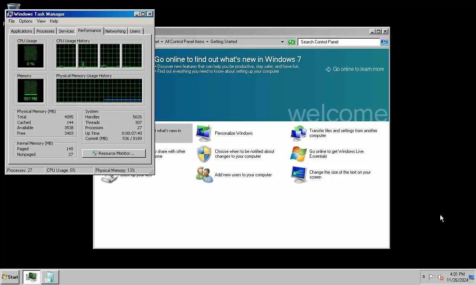Click the Control Panel taskbar icon
476x285 pixels.
[50, 277]
